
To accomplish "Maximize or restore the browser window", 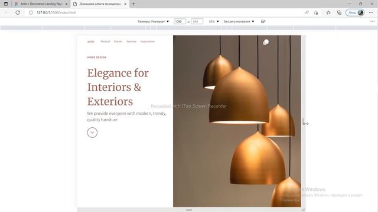I will click(x=361, y=4).
